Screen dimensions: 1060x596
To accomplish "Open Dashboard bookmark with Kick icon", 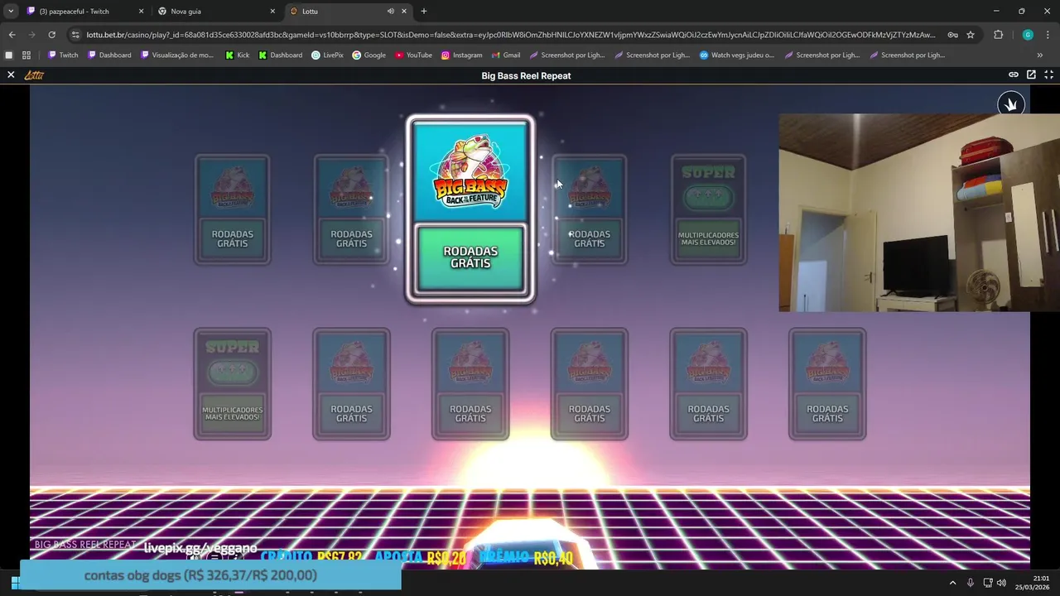I will coord(280,55).
